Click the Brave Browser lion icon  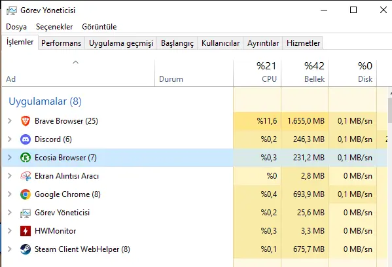[x=26, y=121]
